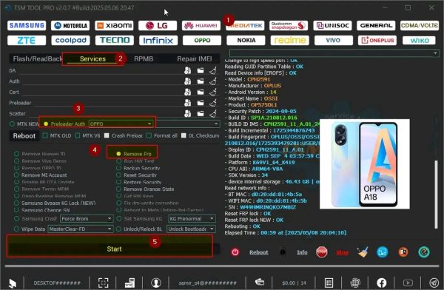The height and width of the screenshot is (290, 444).
Task: Click the user account icon in status bar
Action: (x=156, y=283)
